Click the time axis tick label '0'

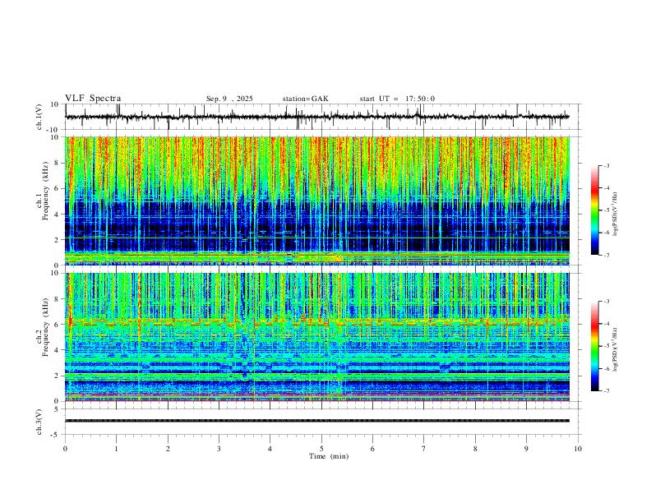pyautogui.click(x=65, y=449)
